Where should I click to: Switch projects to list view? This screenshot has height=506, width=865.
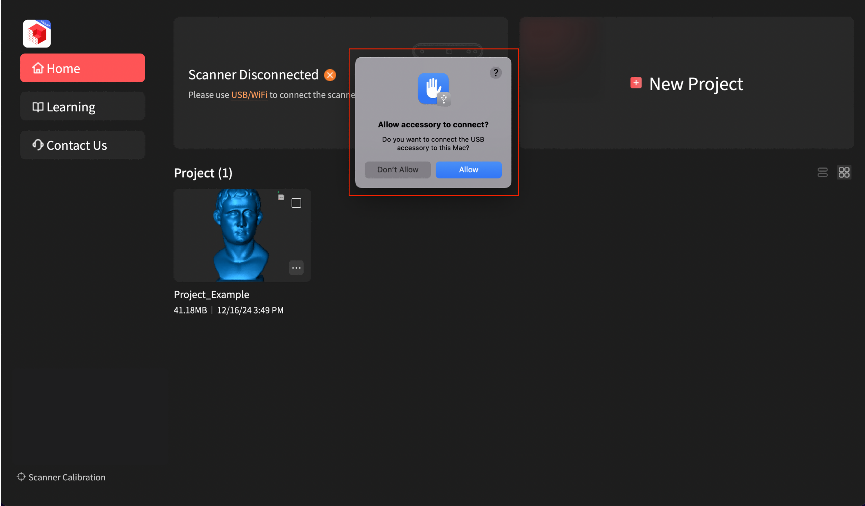pyautogui.click(x=822, y=172)
